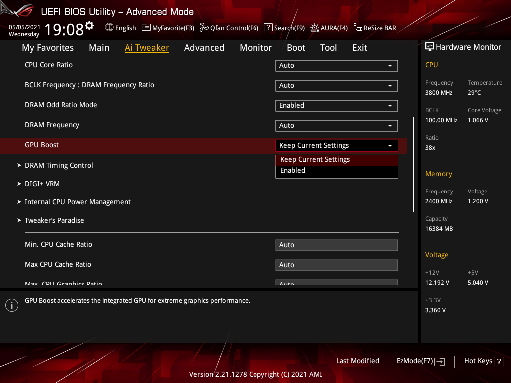This screenshot has height=383, width=511.
Task: Click the +3.3V 3.360 V value
Action: pyautogui.click(x=435, y=310)
